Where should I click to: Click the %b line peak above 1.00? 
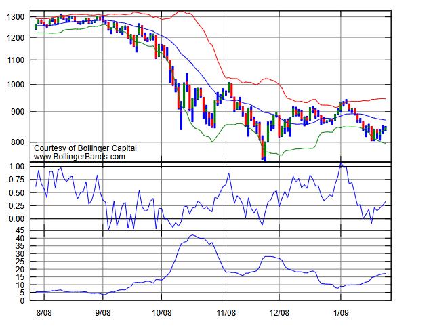341,163
